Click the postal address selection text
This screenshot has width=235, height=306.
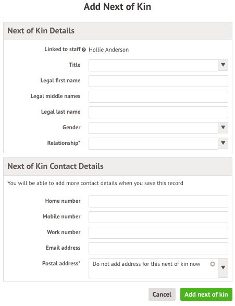pyautogui.click(x=146, y=264)
